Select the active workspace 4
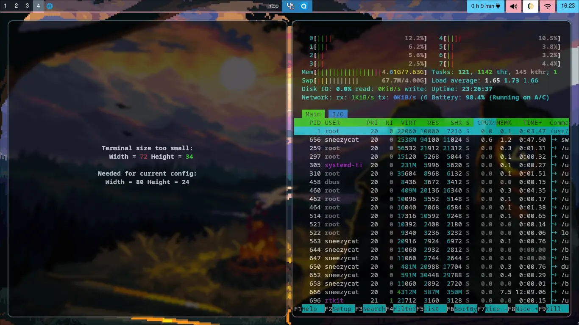Image resolution: width=579 pixels, height=325 pixels. (x=38, y=6)
